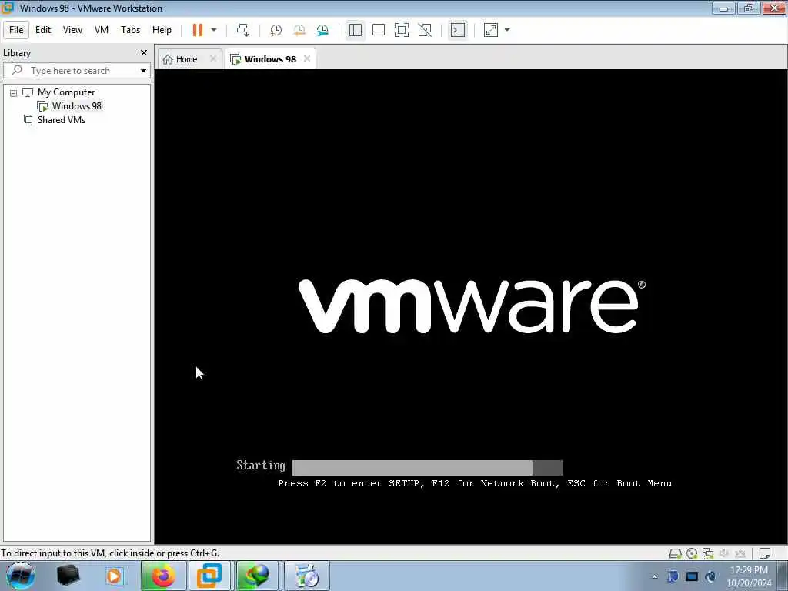Image resolution: width=788 pixels, height=591 pixels.
Task: Open the disc utility taskbar icon
Action: click(307, 576)
